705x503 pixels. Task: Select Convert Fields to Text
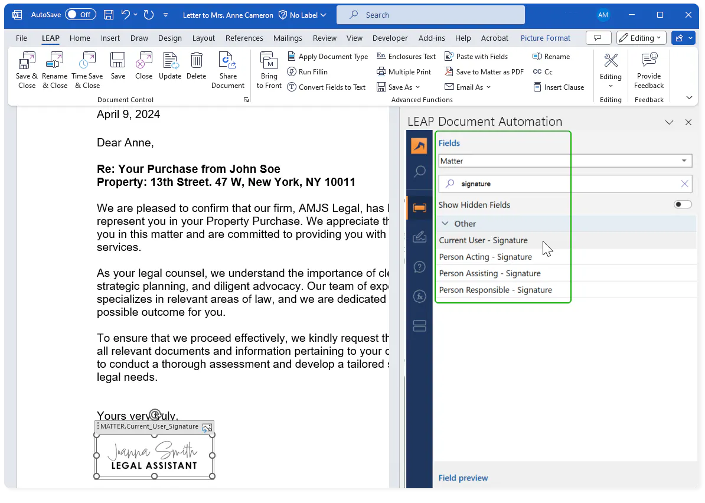tap(326, 87)
